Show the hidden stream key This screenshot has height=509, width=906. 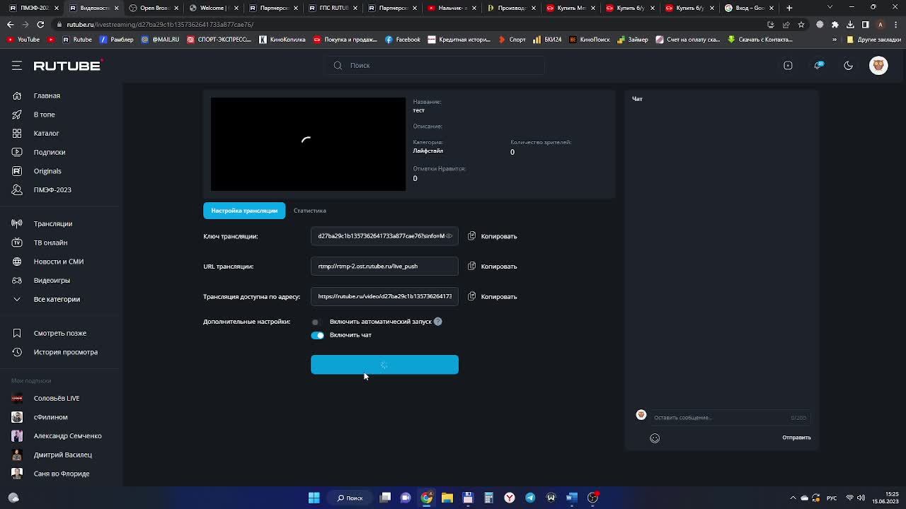pos(449,236)
